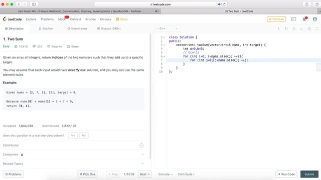Click the Pick One button
The height and width of the screenshot is (180, 321).
[x=87, y=174]
